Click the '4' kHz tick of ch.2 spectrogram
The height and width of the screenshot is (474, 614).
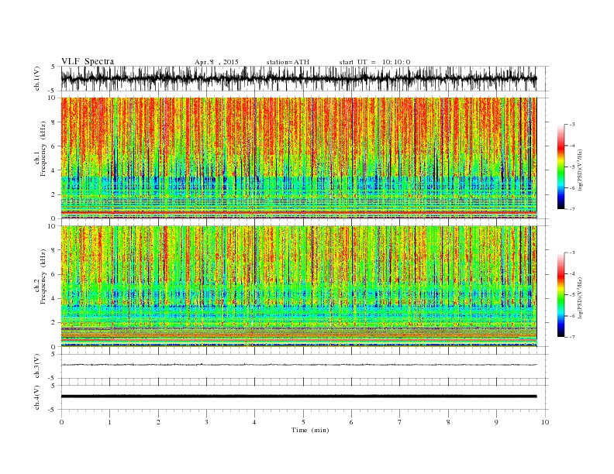pos(55,299)
